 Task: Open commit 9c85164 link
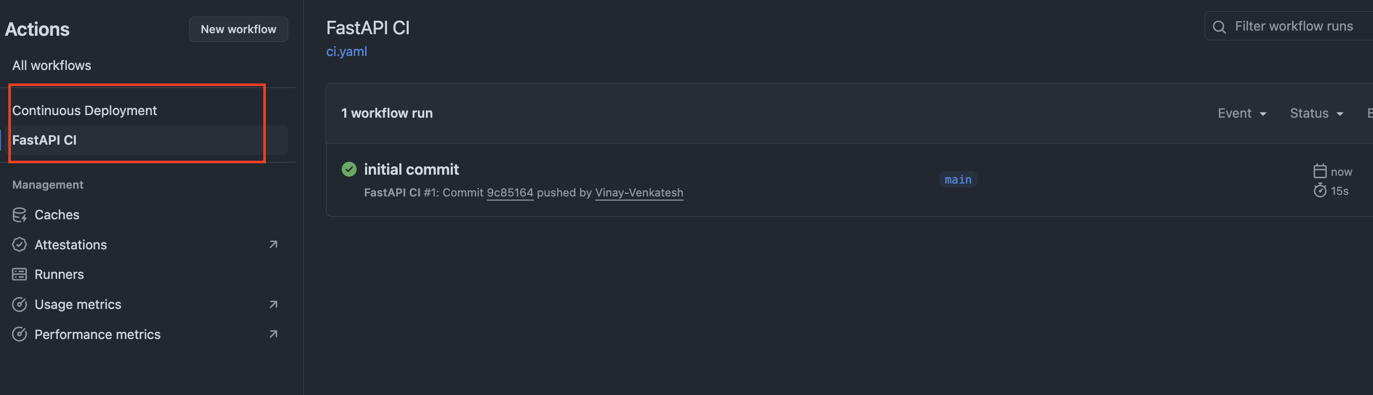[x=509, y=193]
